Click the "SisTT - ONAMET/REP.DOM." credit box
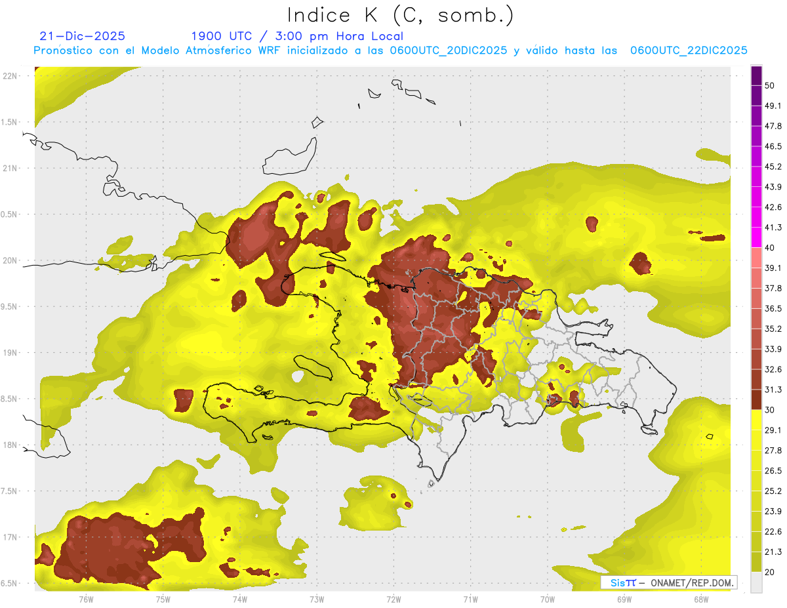787x608 pixels. pyautogui.click(x=668, y=582)
